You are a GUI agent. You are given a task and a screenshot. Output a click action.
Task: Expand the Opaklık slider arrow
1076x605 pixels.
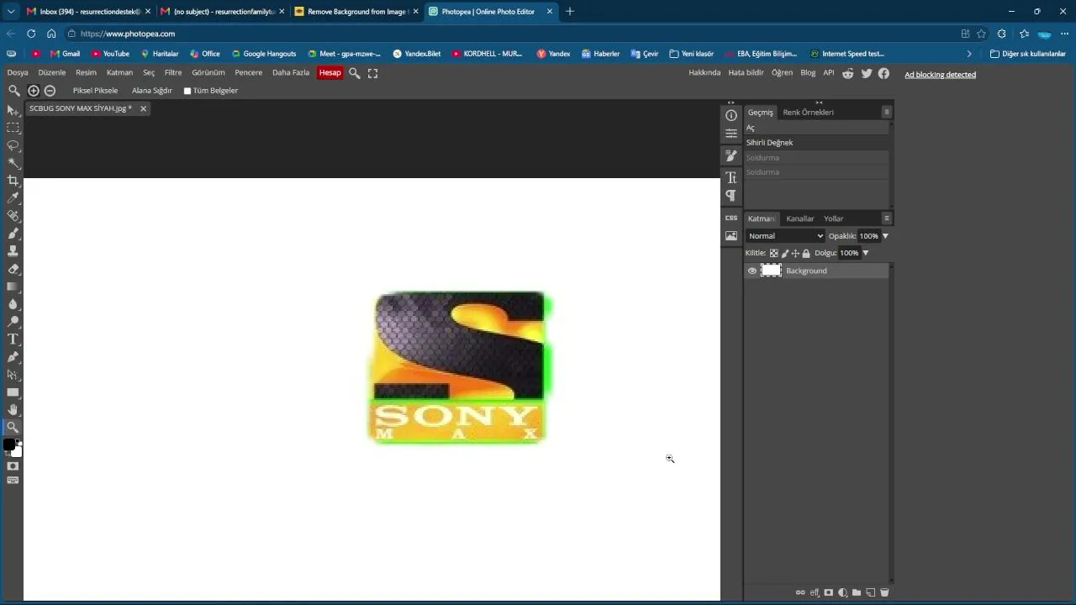pyautogui.click(x=885, y=236)
